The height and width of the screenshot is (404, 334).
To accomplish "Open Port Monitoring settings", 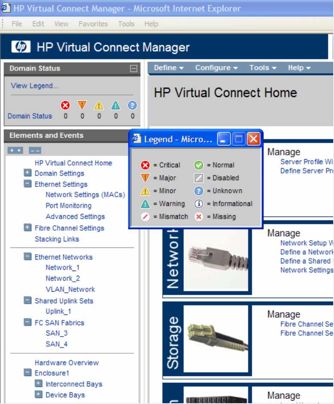I will [x=69, y=205].
